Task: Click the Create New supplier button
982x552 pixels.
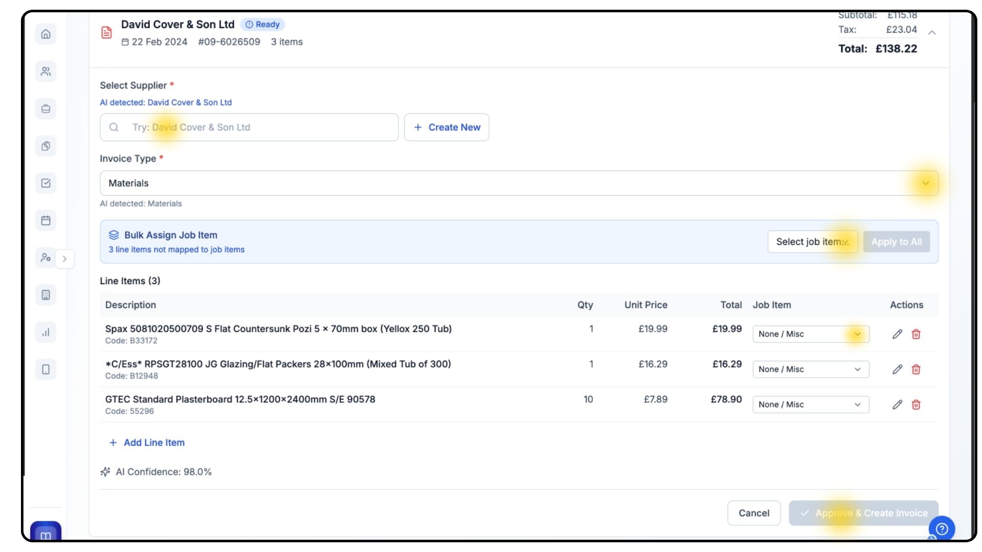Action: 447,127
